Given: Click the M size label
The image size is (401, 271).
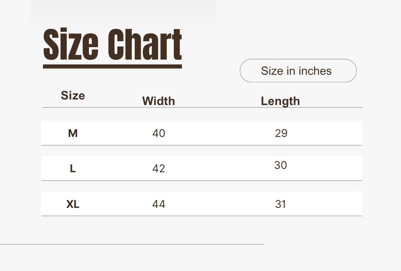Looking at the screenshot, I should pos(73,133).
